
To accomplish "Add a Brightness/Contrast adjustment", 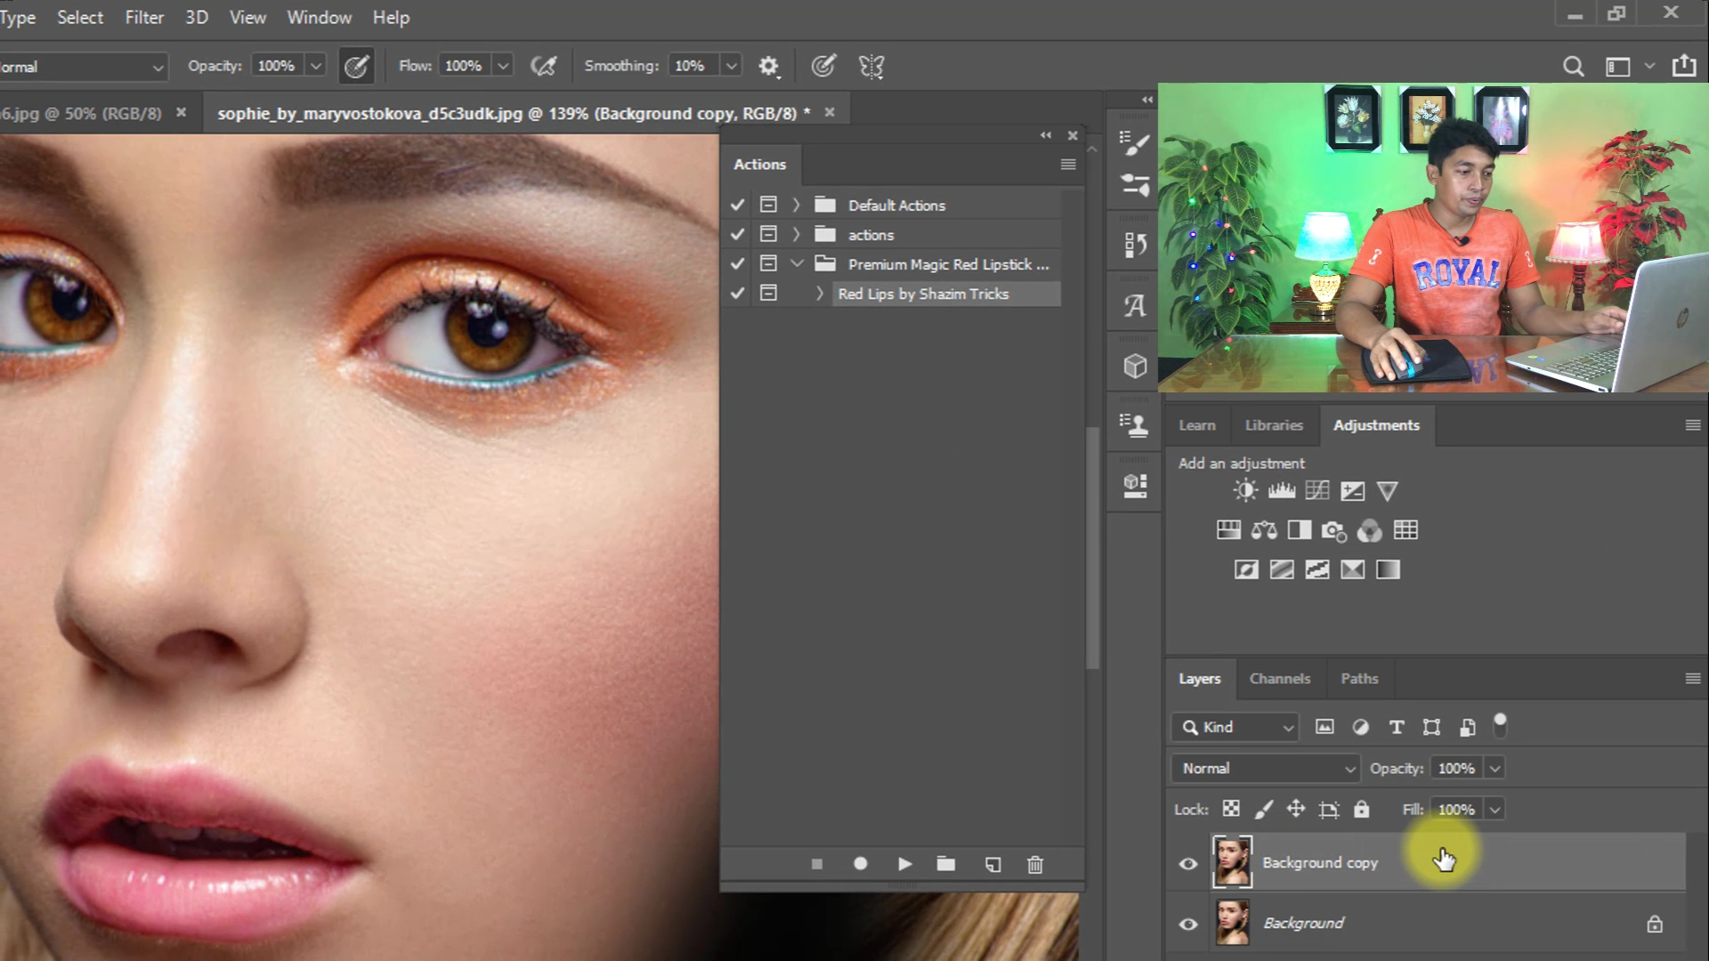I will 1245,490.
